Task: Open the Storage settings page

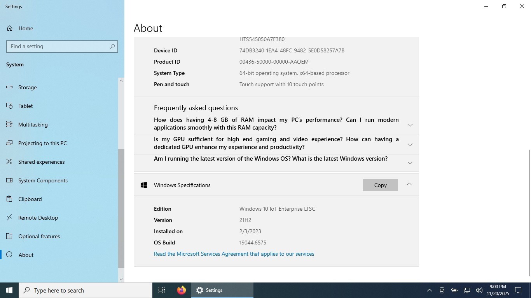Action: (x=58, y=87)
